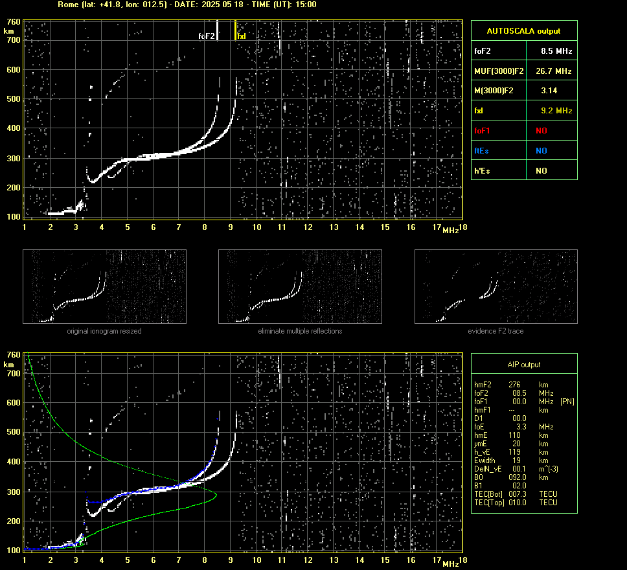The image size is (627, 570).
Task: Click the green electron density profile peak
Action: [x=216, y=496]
